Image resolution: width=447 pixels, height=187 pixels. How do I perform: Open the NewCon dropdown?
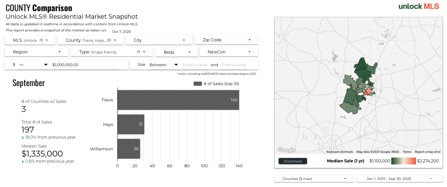229,52
